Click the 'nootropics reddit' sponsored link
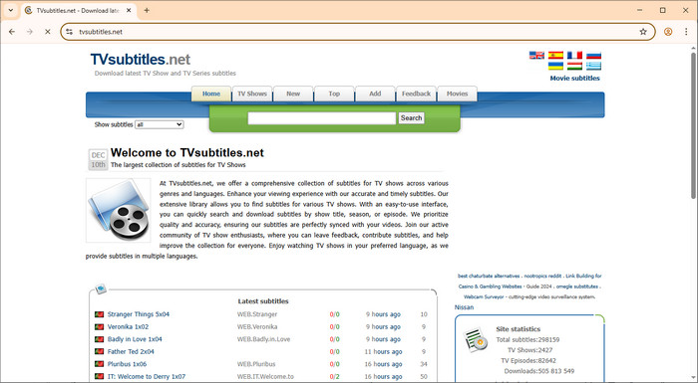This screenshot has height=383, width=698. pyautogui.click(x=542, y=276)
